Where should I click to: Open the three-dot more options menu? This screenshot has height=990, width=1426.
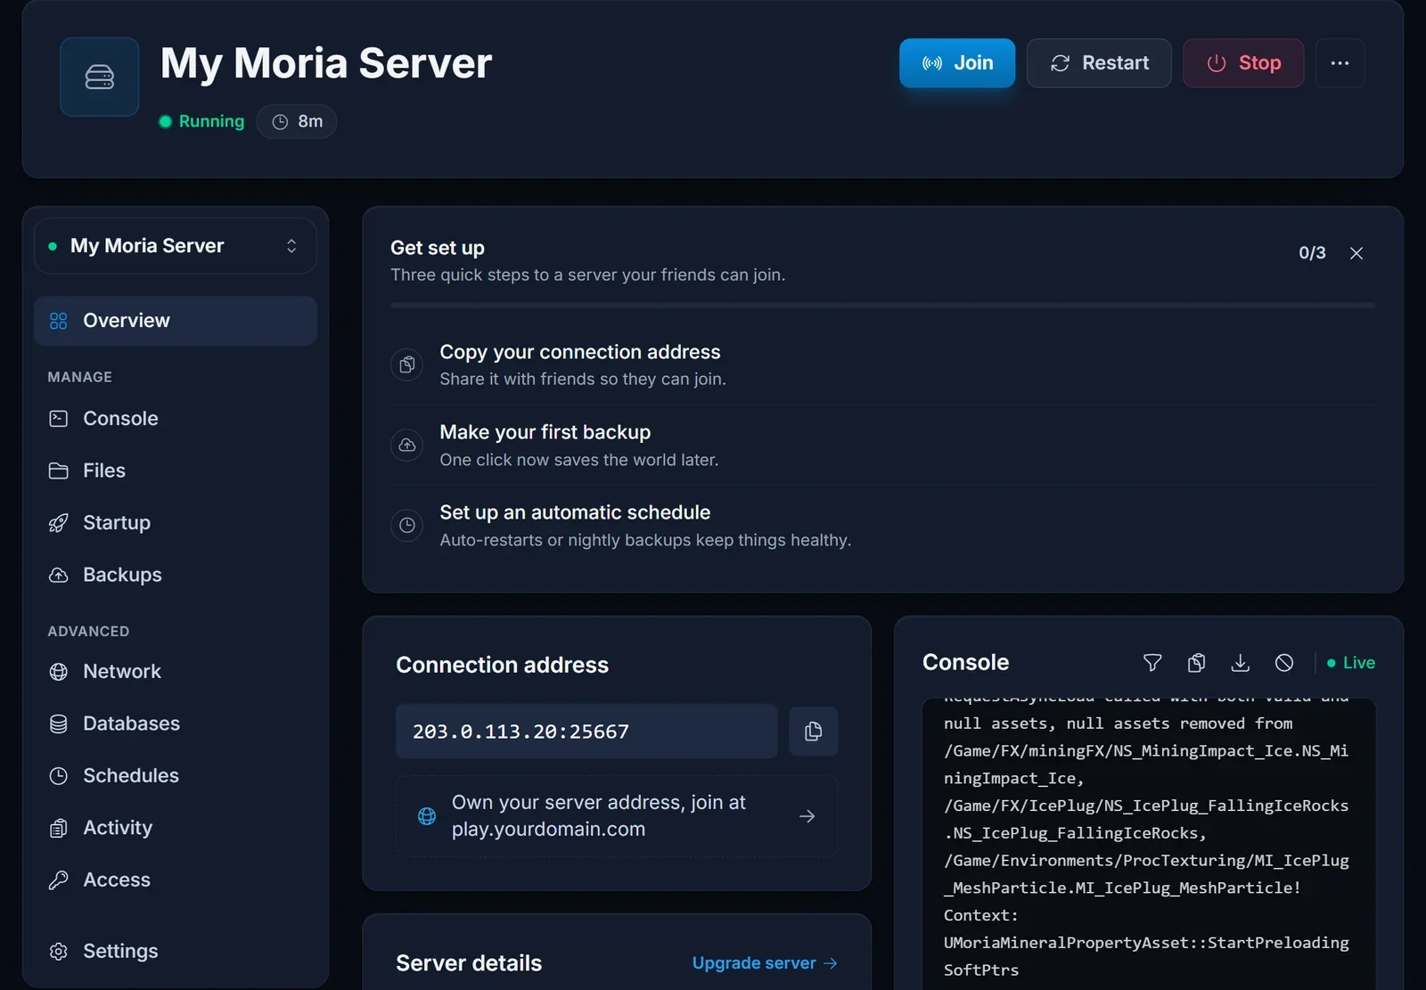coord(1340,63)
